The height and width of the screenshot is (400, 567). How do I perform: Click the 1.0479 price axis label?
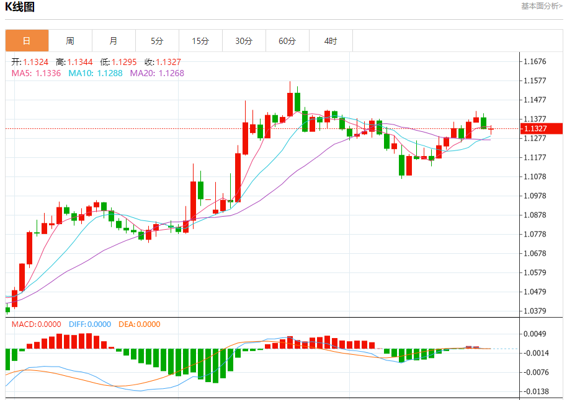(535, 292)
